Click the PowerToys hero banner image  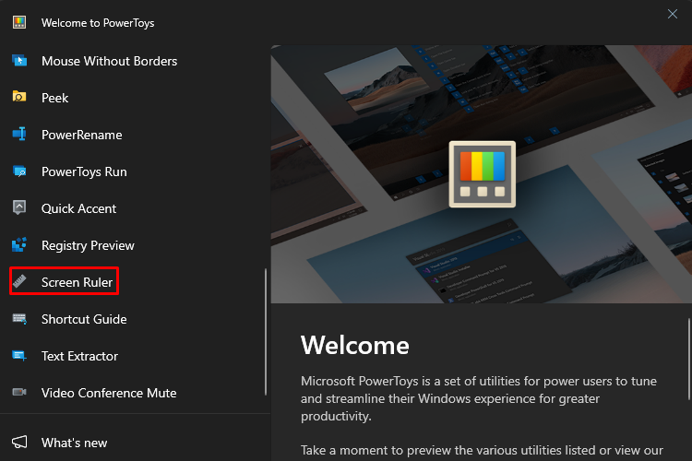tap(482, 174)
